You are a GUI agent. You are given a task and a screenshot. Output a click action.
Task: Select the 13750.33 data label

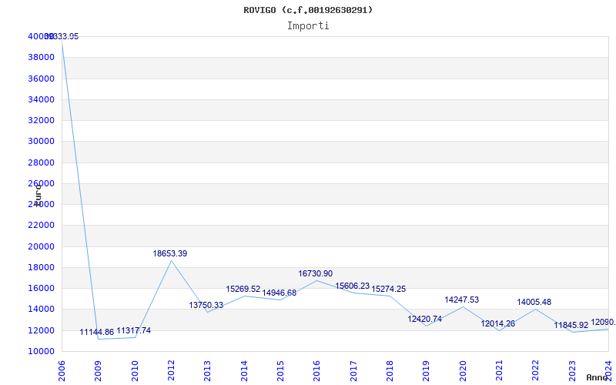[x=206, y=305]
